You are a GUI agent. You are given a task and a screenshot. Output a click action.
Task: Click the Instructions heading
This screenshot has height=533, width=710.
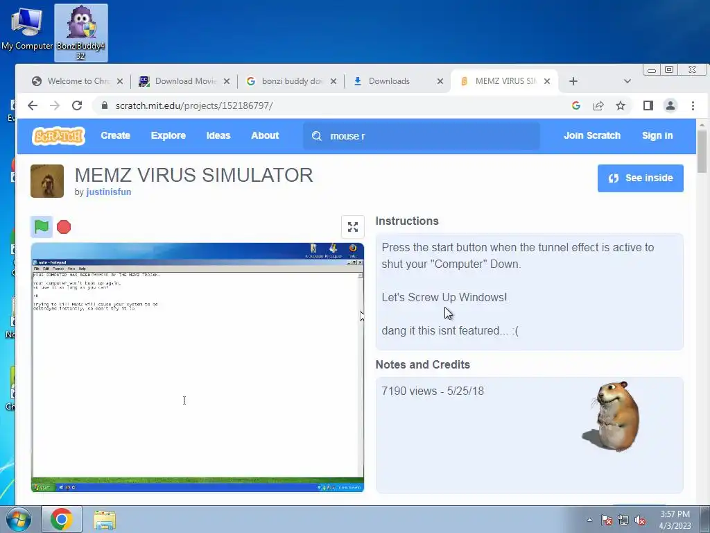coord(407,221)
